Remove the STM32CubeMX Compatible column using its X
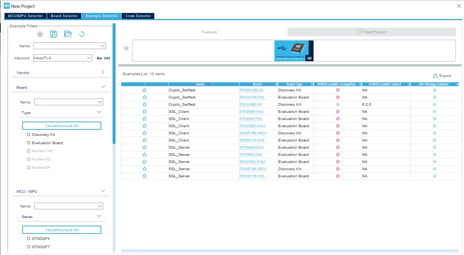This screenshot has height=255, width=464. pyautogui.click(x=360, y=84)
